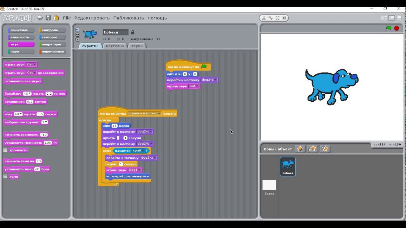Screen dimensions: 406x228
Task: Open the контроль block category
Action: point(52,30)
